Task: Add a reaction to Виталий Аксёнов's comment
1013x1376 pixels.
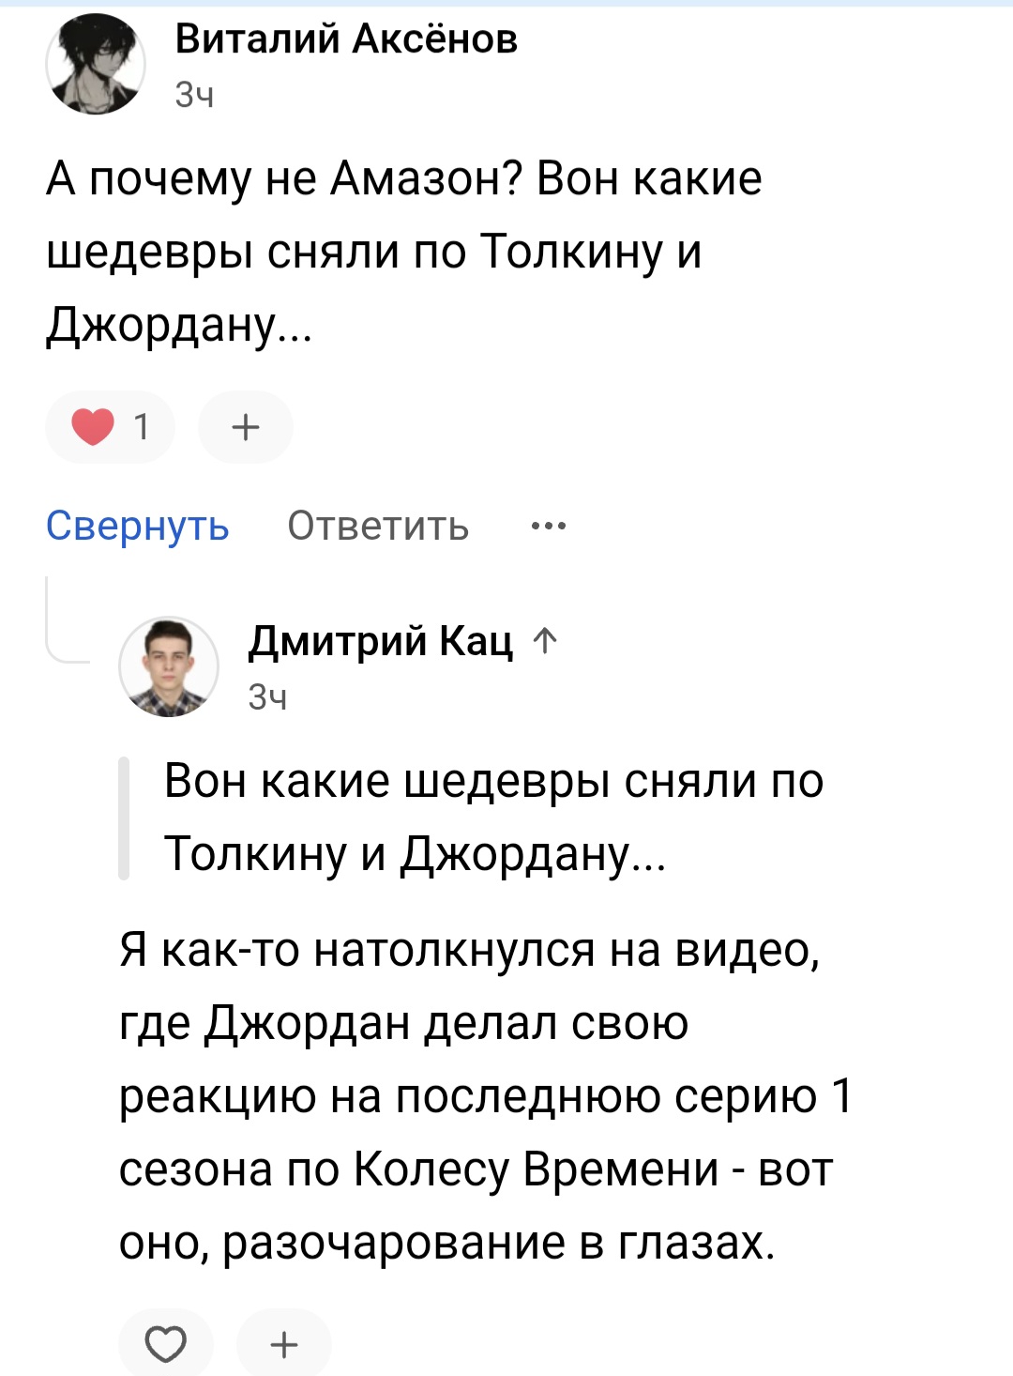Action: coord(246,427)
